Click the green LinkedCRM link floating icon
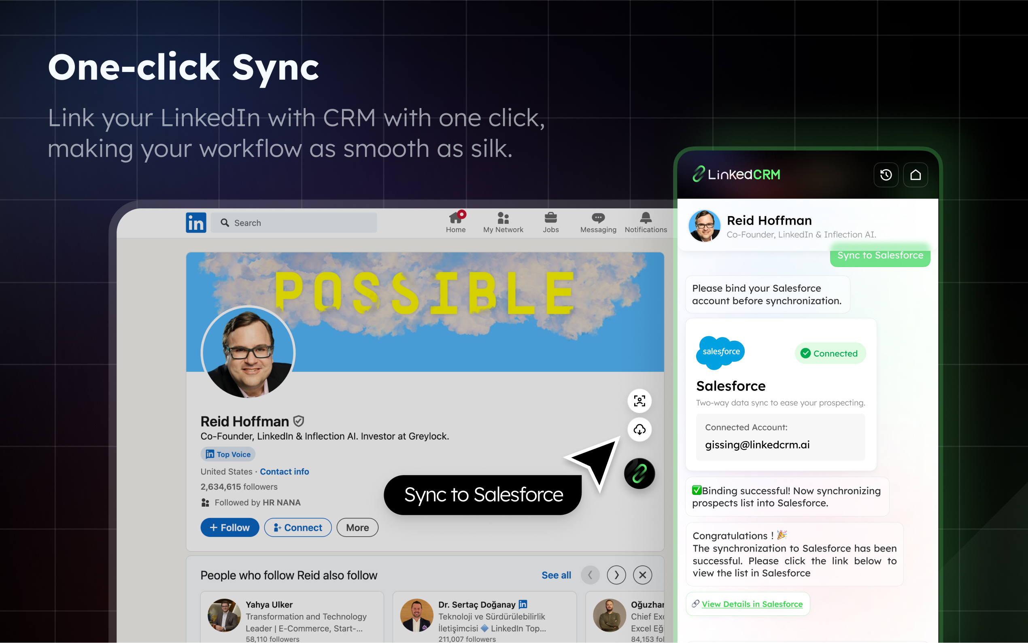The width and height of the screenshot is (1028, 643). coord(639,473)
